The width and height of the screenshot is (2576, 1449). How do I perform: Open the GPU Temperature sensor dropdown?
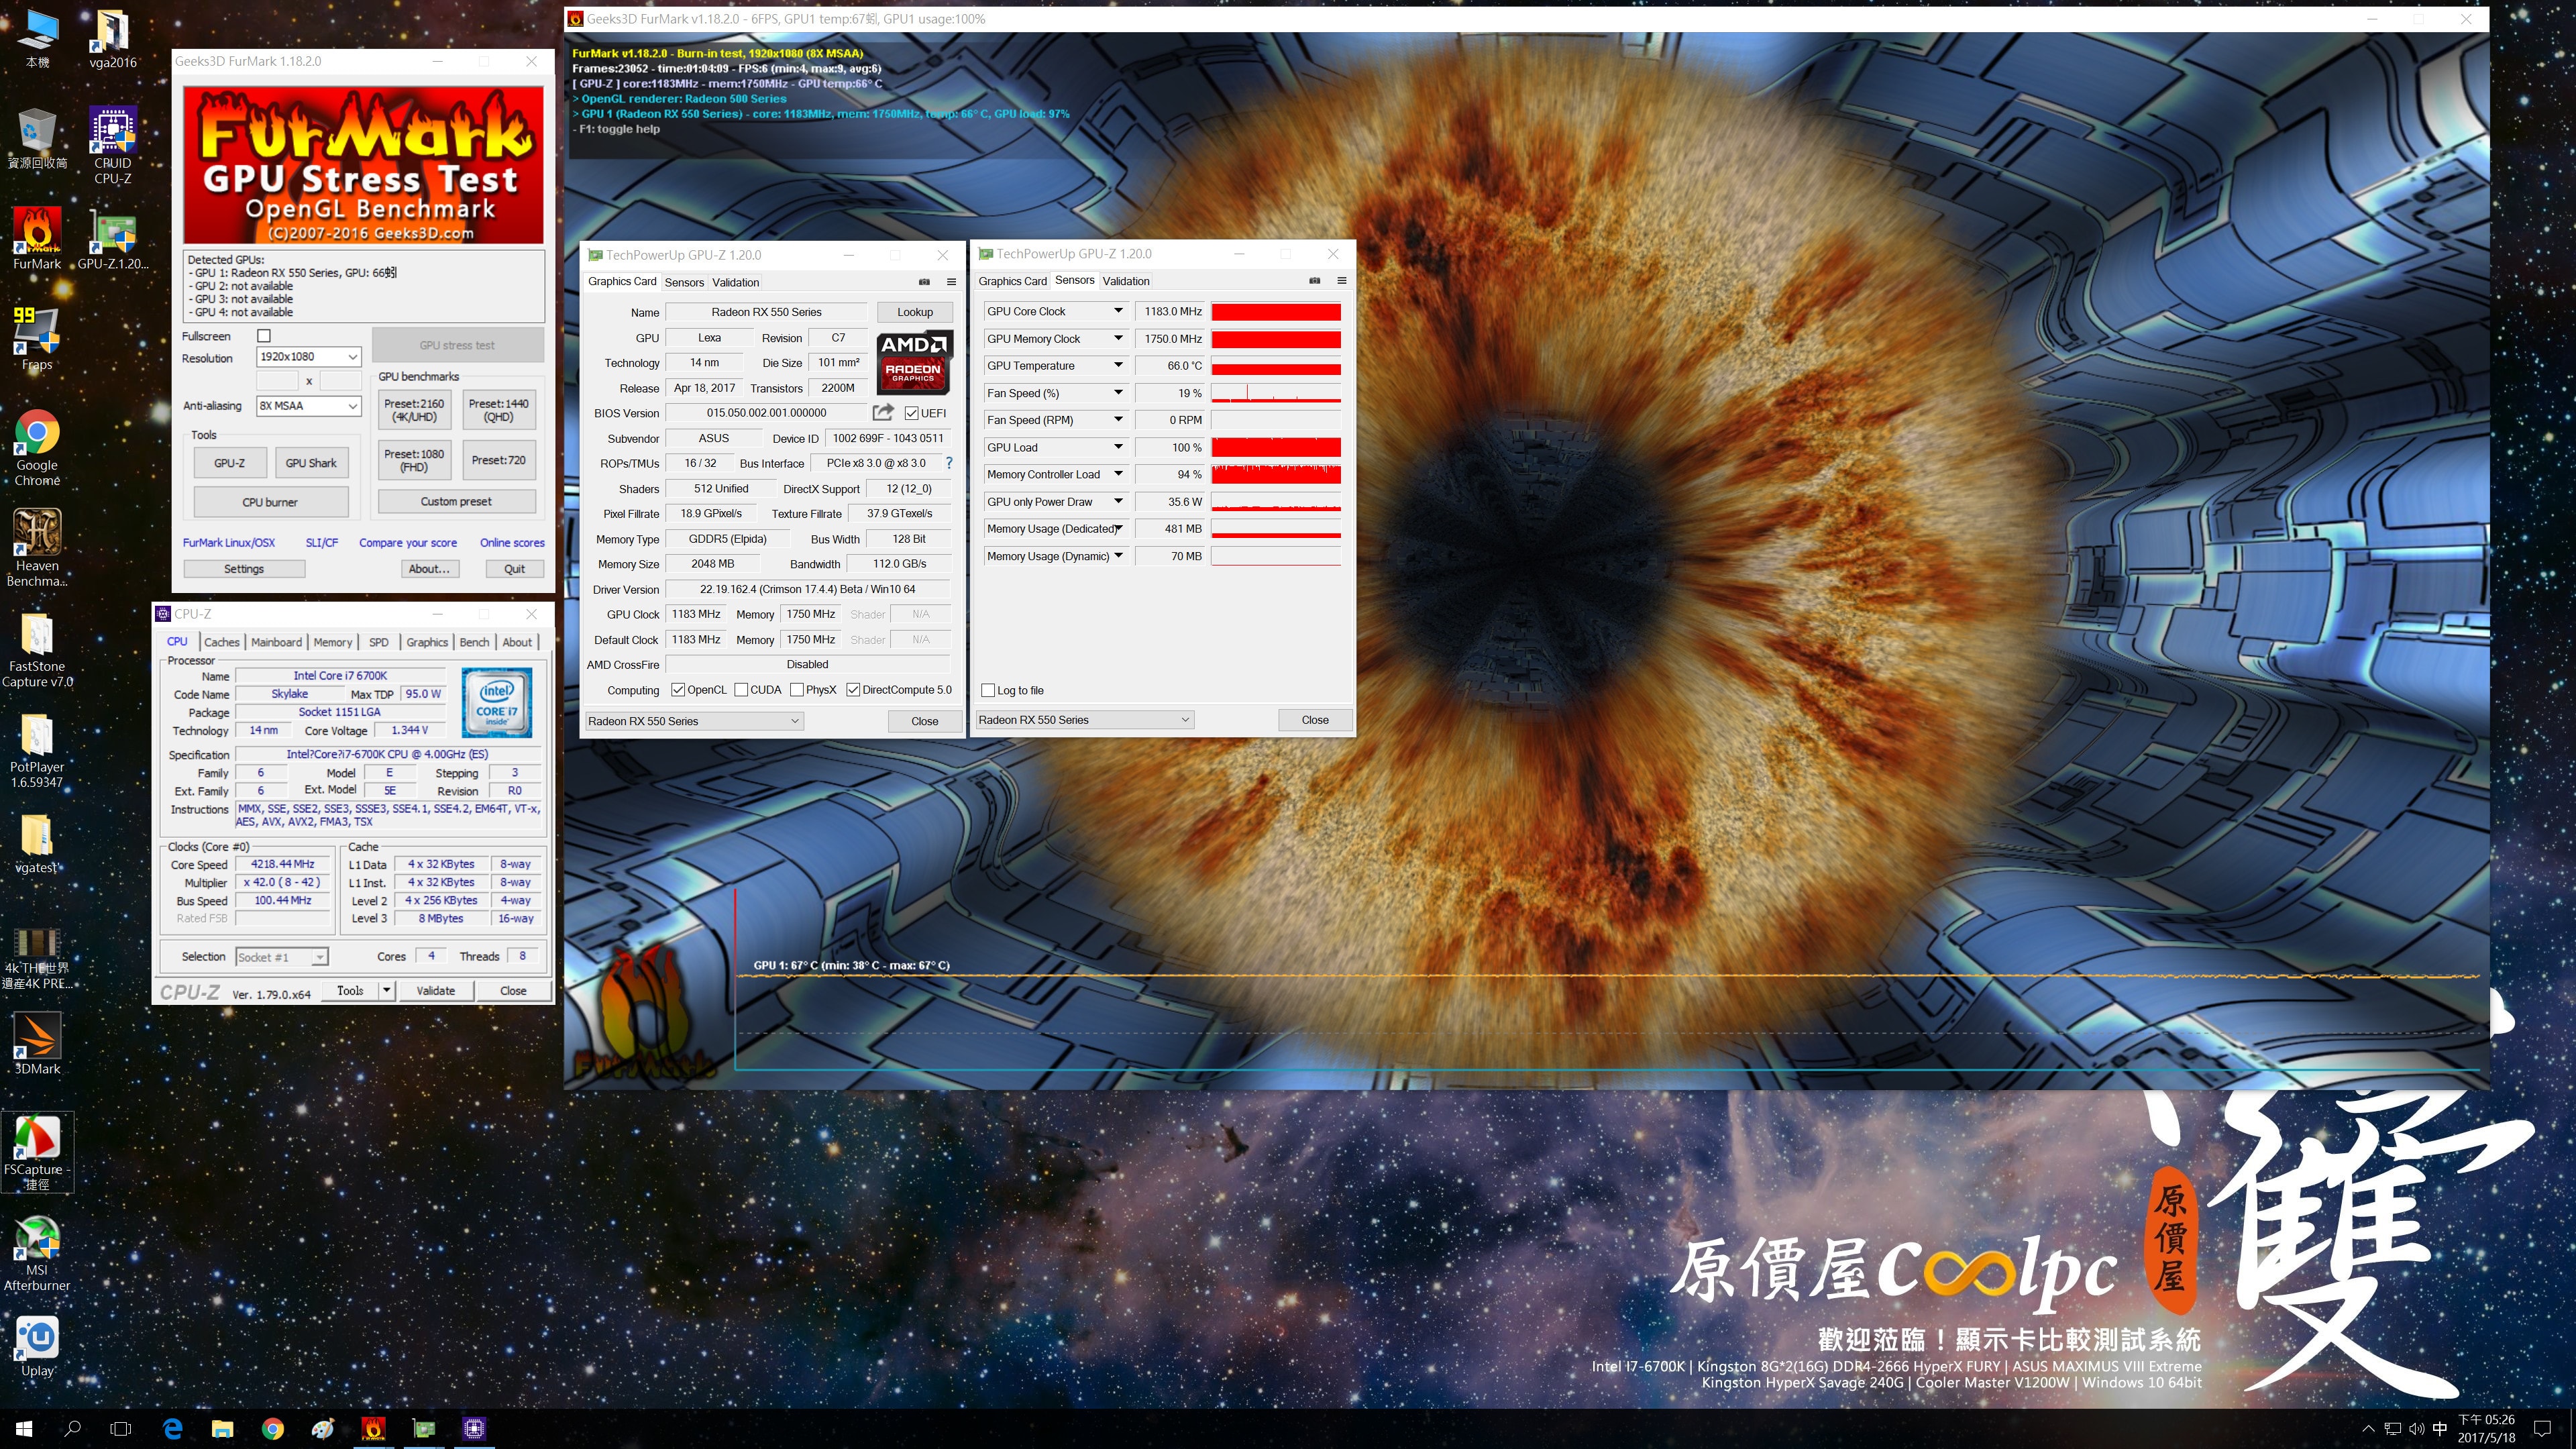(x=1118, y=366)
